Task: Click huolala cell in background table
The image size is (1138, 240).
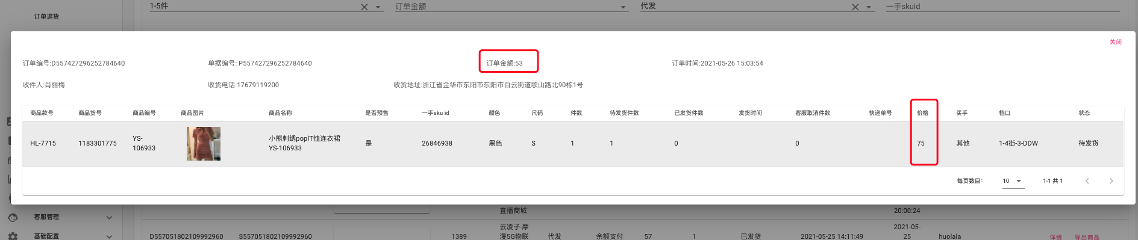Action: [950, 237]
